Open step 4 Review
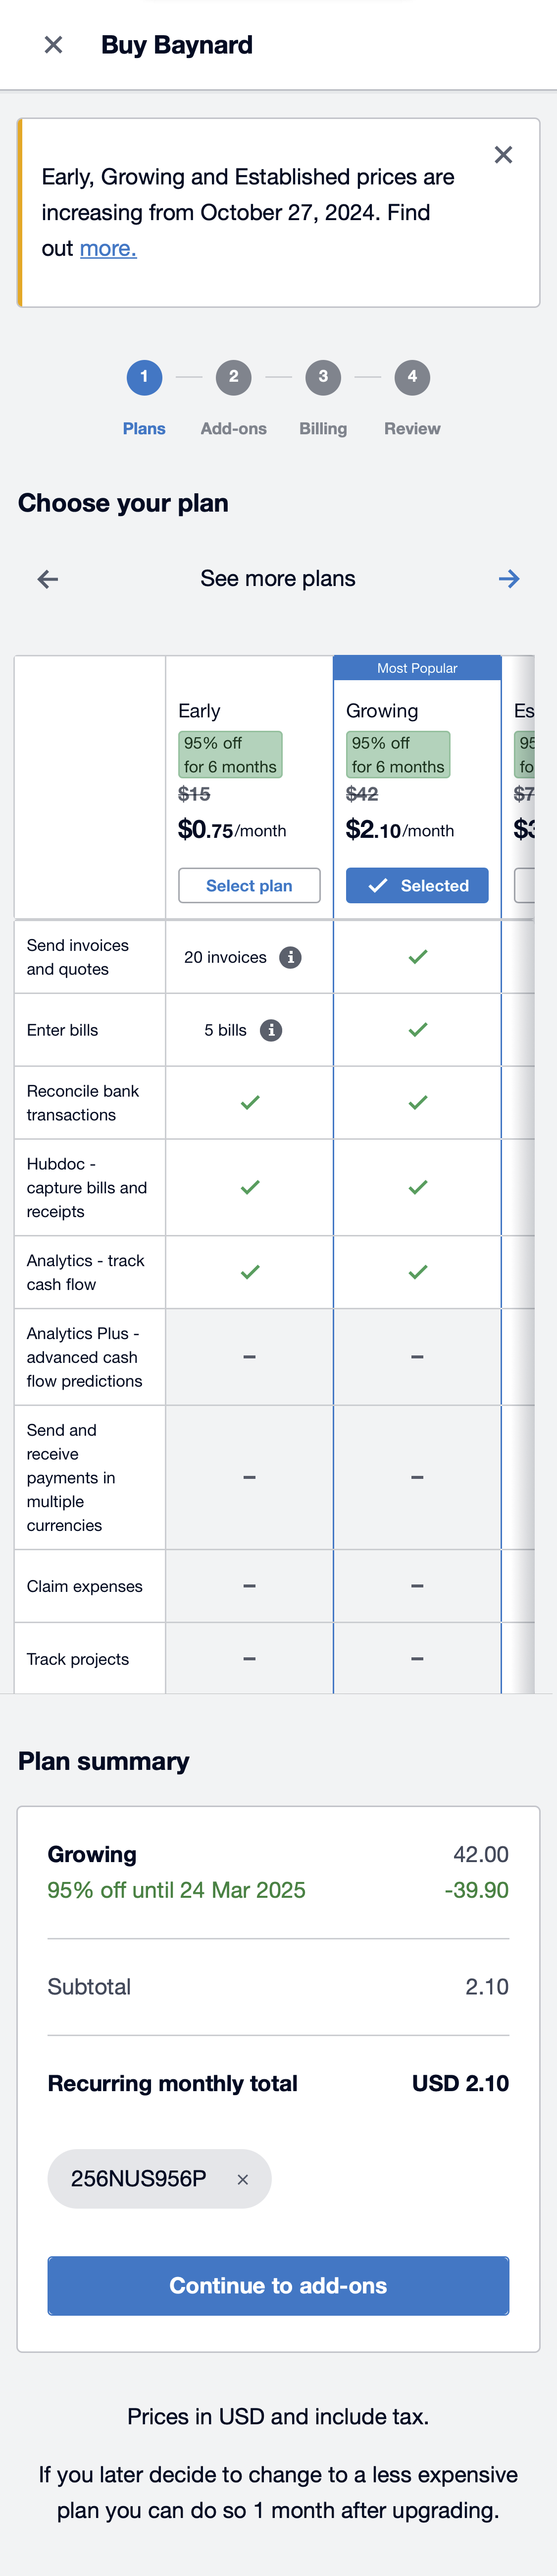Image resolution: width=557 pixels, height=2576 pixels. point(411,377)
